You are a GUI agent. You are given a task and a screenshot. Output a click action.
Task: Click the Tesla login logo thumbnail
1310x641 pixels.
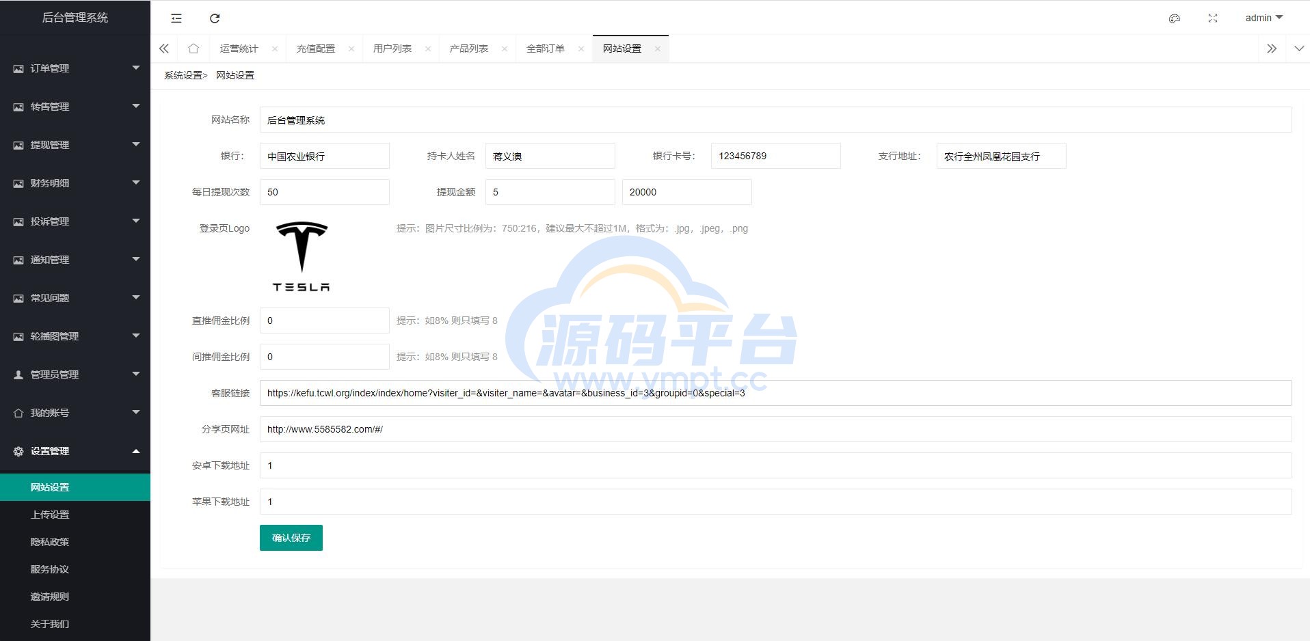(301, 256)
